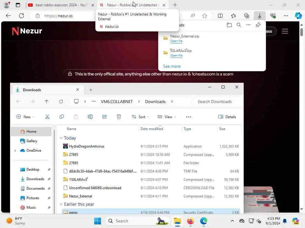The height and width of the screenshot is (228, 305).
Task: Open the New dropdown in Explorer
Action: pos(25,117)
